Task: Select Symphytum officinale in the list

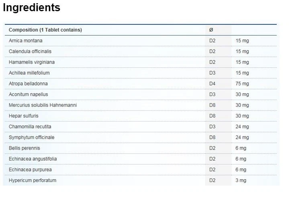Action: click(31, 138)
